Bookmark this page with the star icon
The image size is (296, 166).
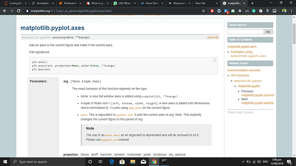(x=203, y=11)
